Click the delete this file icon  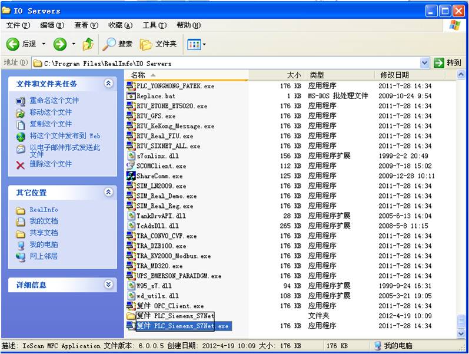(21, 164)
